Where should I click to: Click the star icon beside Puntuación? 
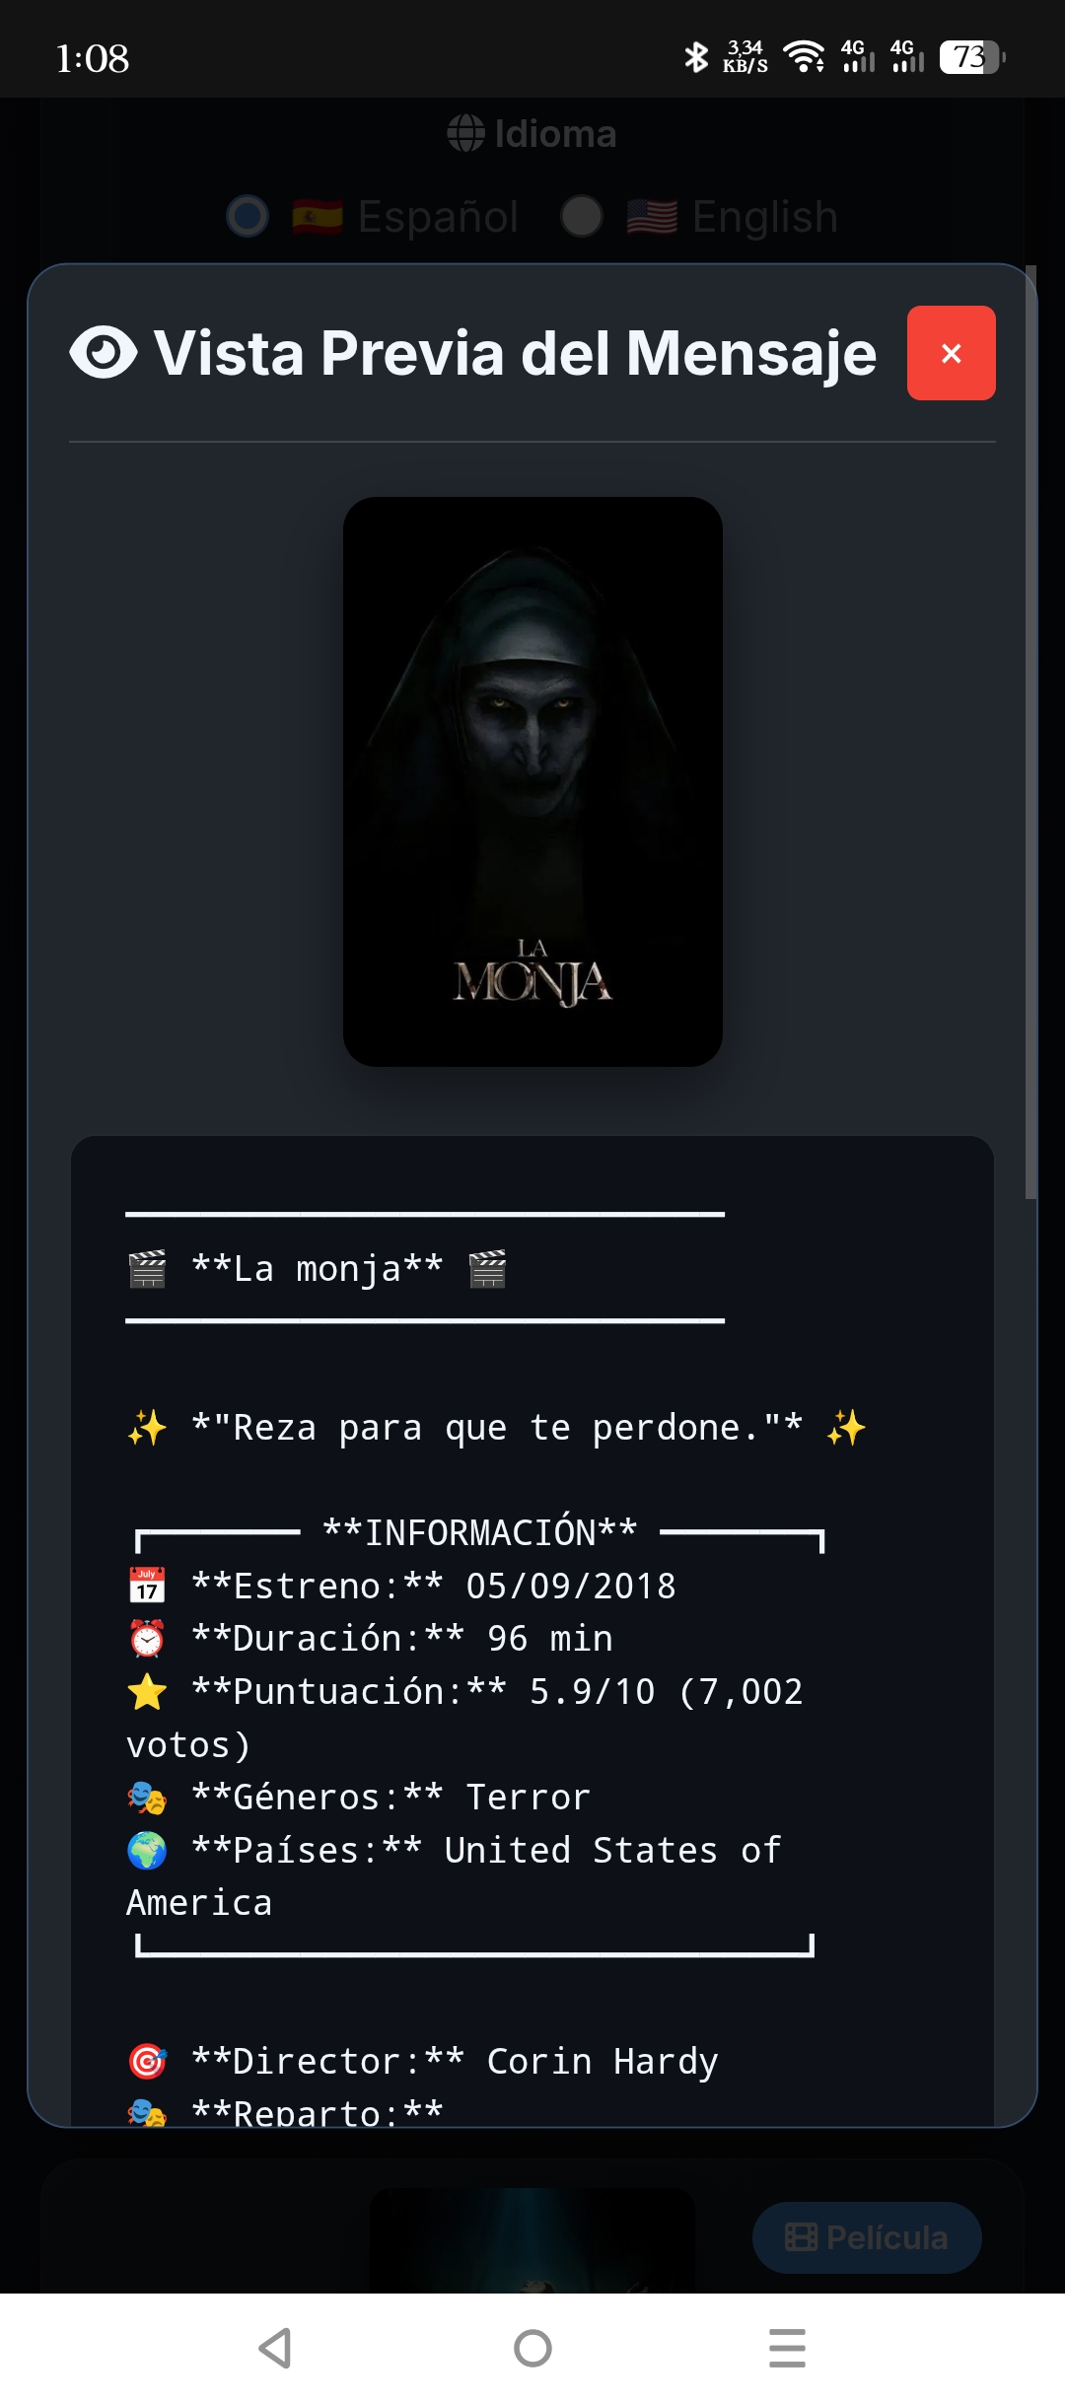tap(147, 1692)
